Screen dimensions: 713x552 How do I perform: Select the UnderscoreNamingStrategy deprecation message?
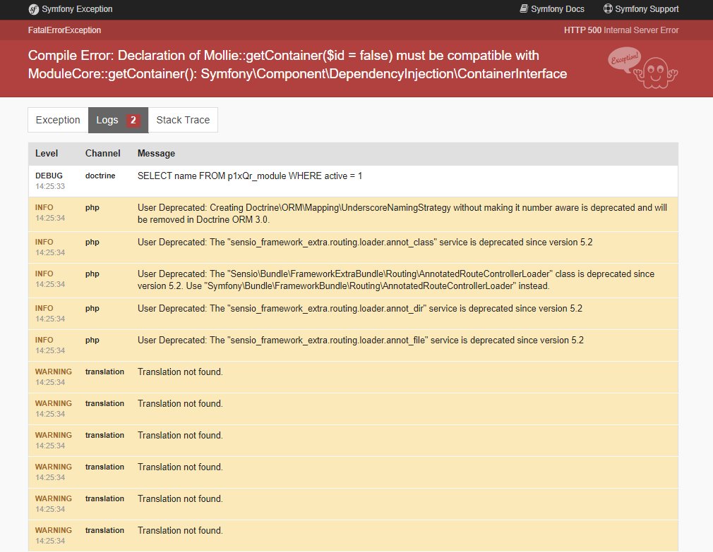point(402,214)
